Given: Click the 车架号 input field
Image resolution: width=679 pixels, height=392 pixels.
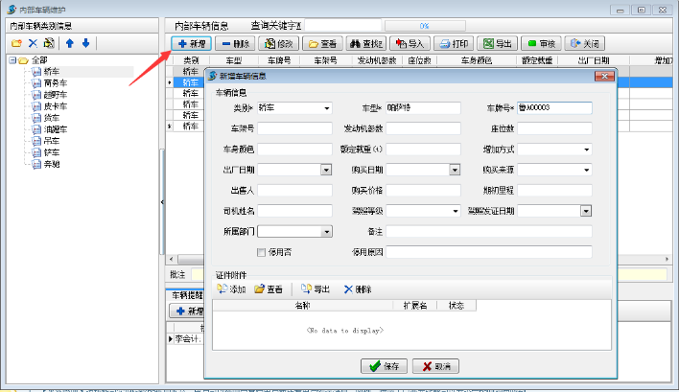Looking at the screenshot, I should (x=294, y=128).
